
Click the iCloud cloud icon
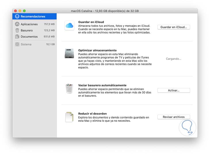point(69,25)
